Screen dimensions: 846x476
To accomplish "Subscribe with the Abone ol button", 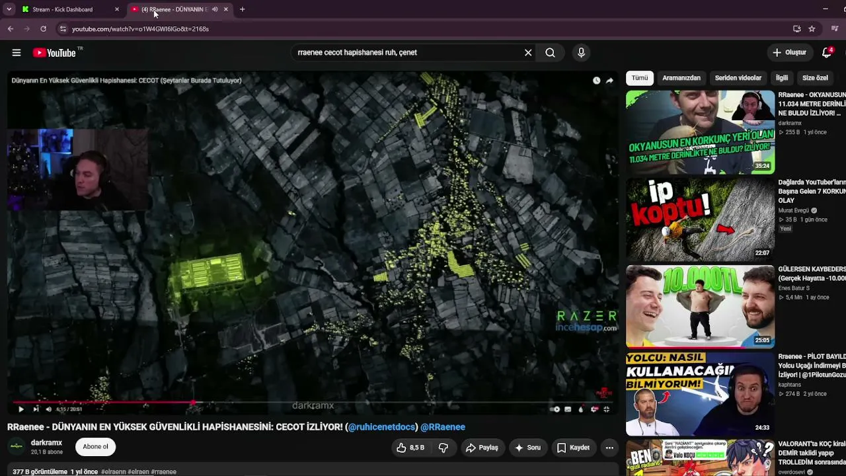I will click(95, 447).
